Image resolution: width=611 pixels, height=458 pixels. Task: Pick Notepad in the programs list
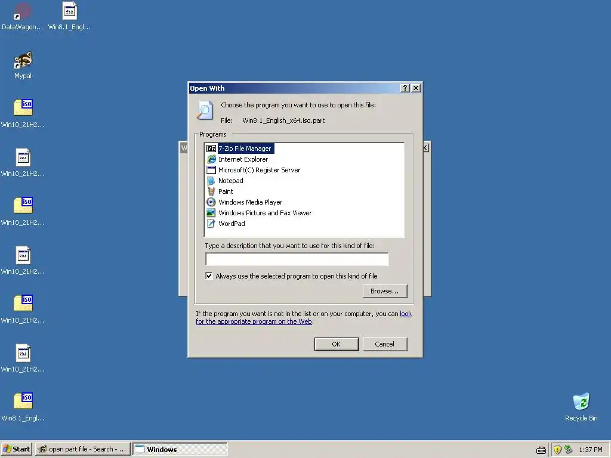click(x=225, y=181)
